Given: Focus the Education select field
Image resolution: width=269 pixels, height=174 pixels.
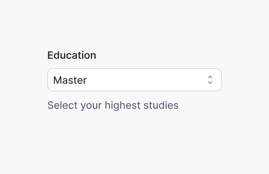Looking at the screenshot, I should (134, 80).
